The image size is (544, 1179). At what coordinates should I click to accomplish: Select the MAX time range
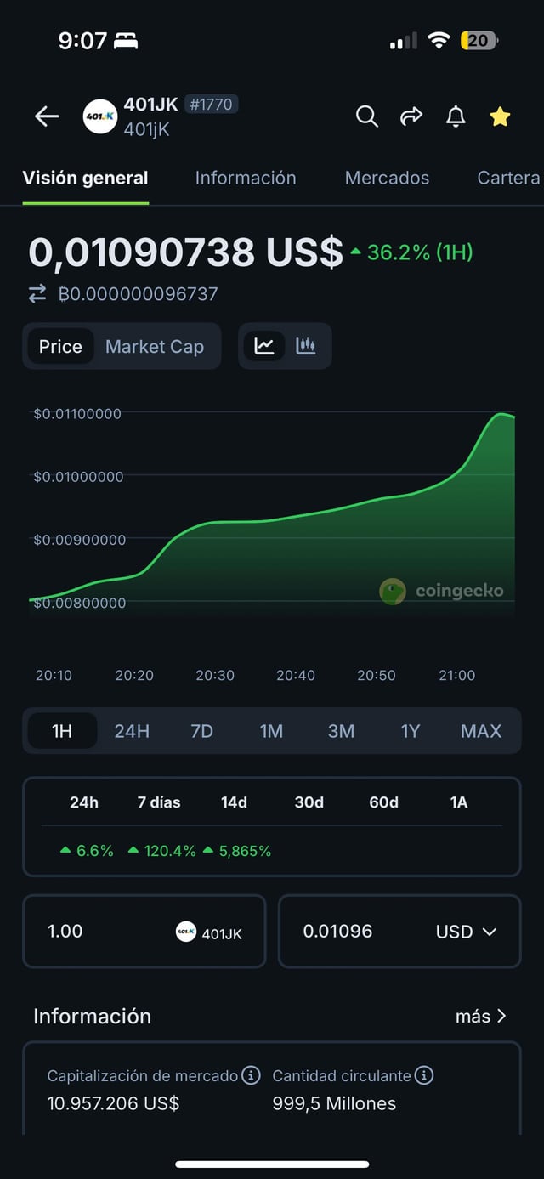[481, 731]
